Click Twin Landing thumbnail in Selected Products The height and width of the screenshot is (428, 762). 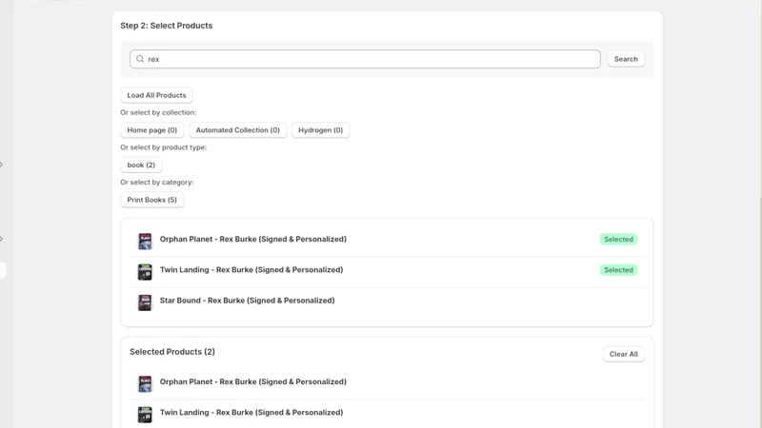pos(145,415)
